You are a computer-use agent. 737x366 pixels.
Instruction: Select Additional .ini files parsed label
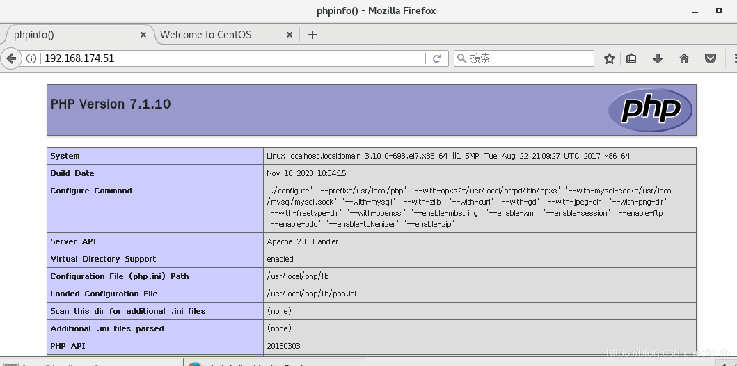coord(107,328)
